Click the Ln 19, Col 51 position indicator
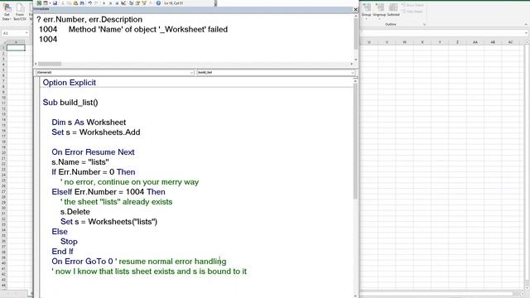 tap(174, 3)
